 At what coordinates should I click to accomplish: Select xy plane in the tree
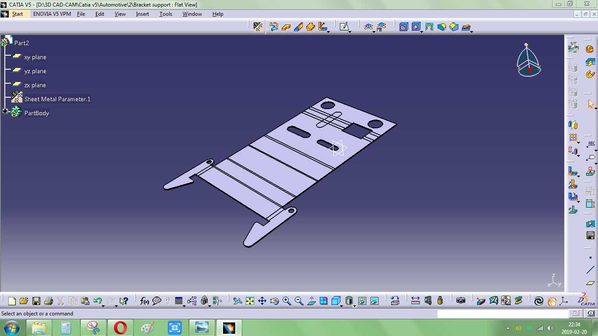[x=35, y=57]
